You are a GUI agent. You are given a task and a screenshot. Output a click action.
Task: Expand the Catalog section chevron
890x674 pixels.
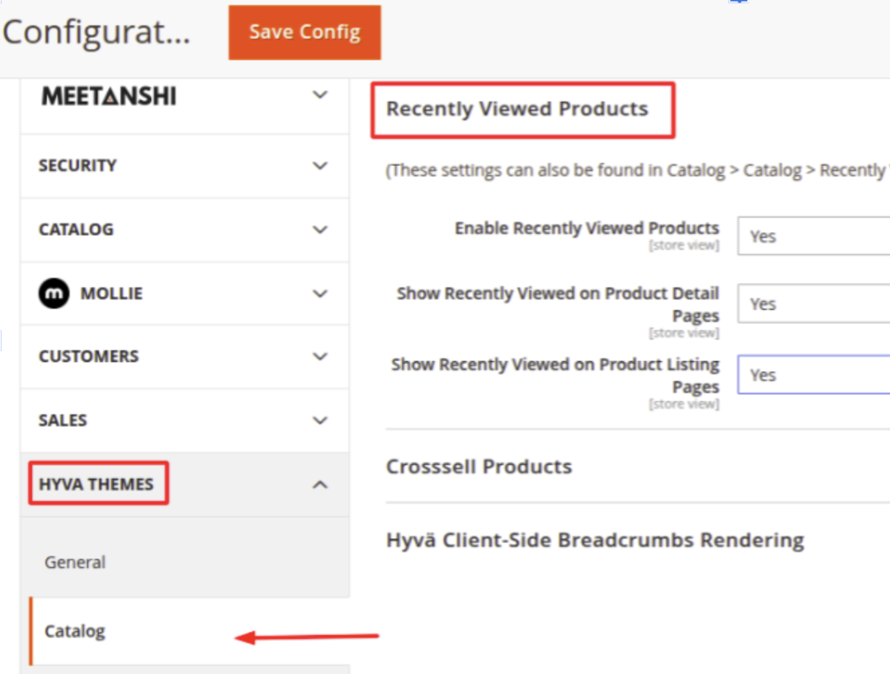pyautogui.click(x=320, y=230)
